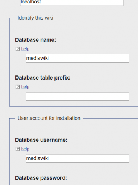Select 'User account for installation' legend text
Viewport: 138px width, 185px height.
49,118
